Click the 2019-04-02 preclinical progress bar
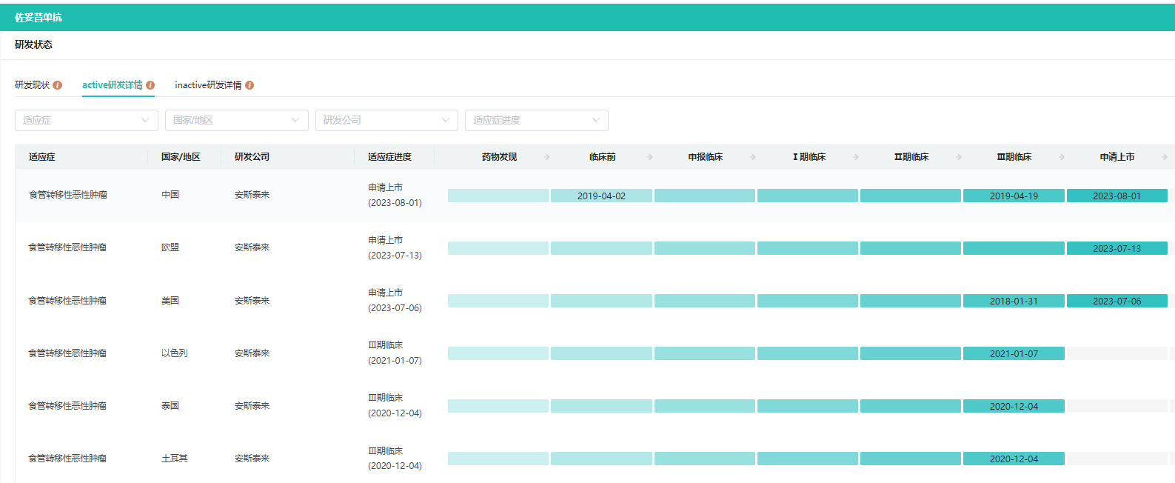The width and height of the screenshot is (1175, 483). point(601,196)
